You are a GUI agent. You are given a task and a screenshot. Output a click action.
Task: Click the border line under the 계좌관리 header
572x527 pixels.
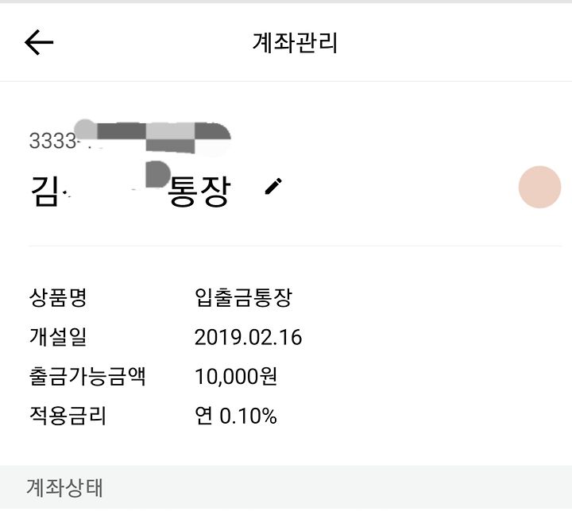pos(286,81)
